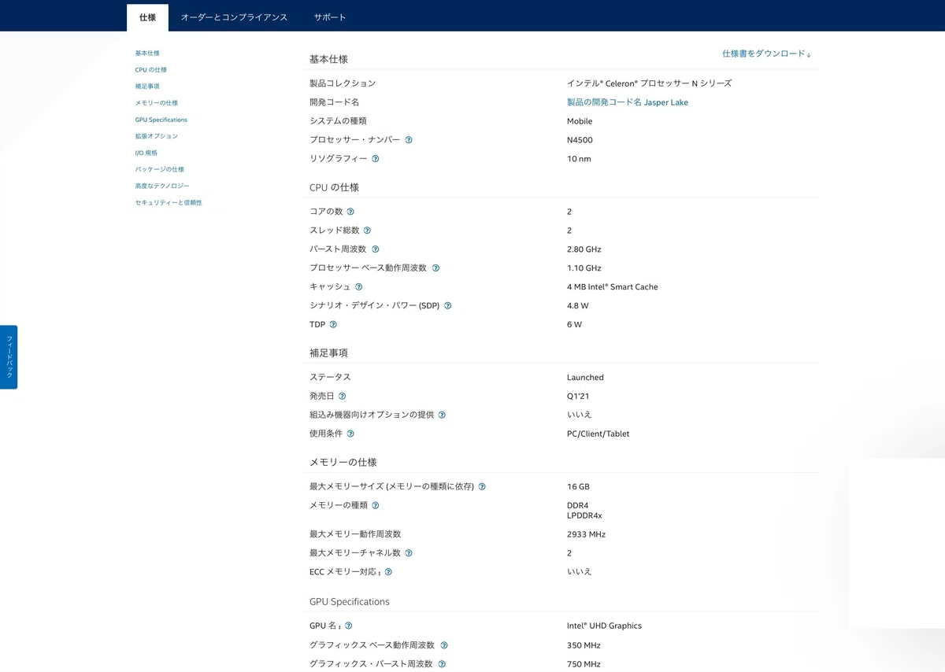Open help icon next to 組込み機器向けオプションの提供
Screen dimensions: 945x672
442,415
